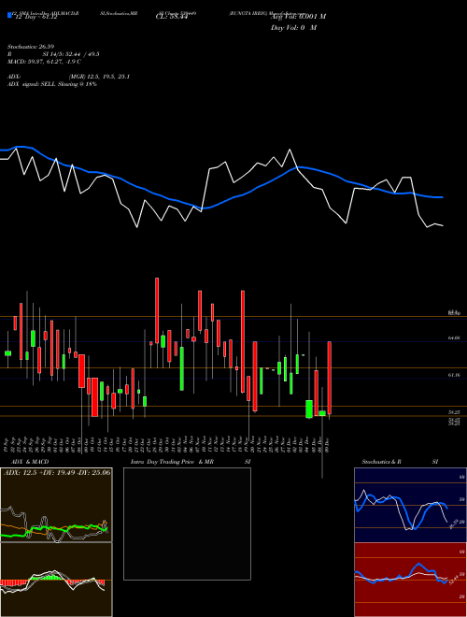Click the '(MGR) 12.5, 19.5, 25.1' ADX values
The width and height of the screenshot is (467, 617).
pos(99,77)
